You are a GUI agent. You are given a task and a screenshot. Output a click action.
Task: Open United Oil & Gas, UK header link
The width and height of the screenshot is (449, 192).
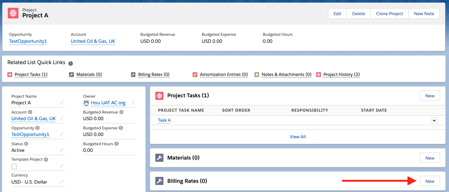pyautogui.click(x=93, y=41)
